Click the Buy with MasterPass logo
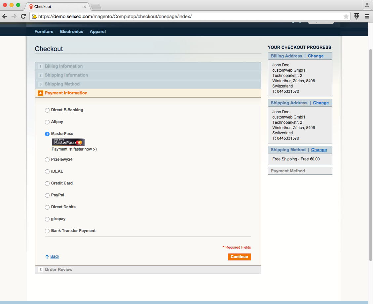Screen dimensions: 373x304 coord(68,142)
